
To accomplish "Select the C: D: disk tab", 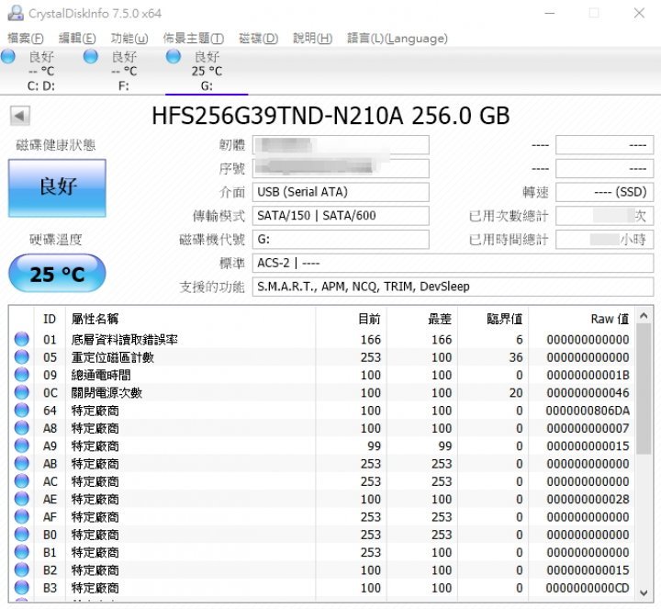I will pyautogui.click(x=41, y=71).
